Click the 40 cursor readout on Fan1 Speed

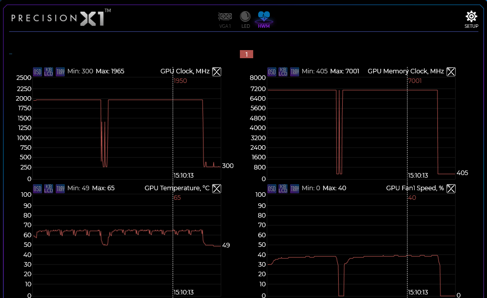click(x=412, y=198)
